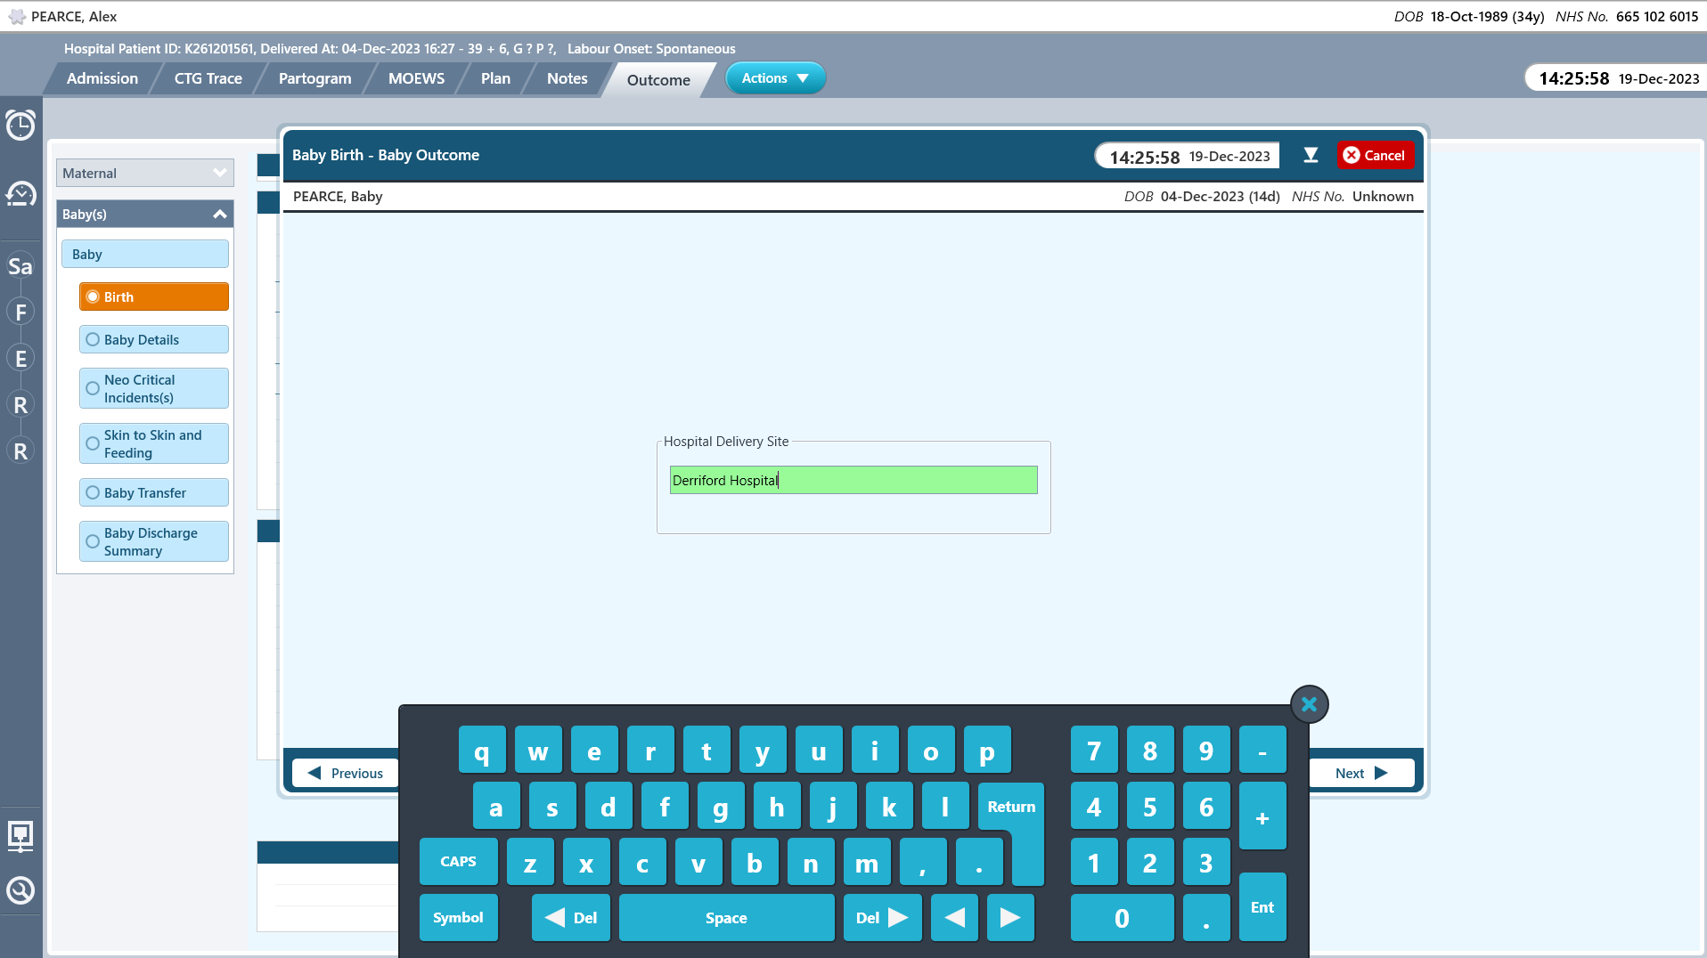This screenshot has width=1707, height=958.
Task: Select the E circle sidebar icon
Action: pos(20,359)
